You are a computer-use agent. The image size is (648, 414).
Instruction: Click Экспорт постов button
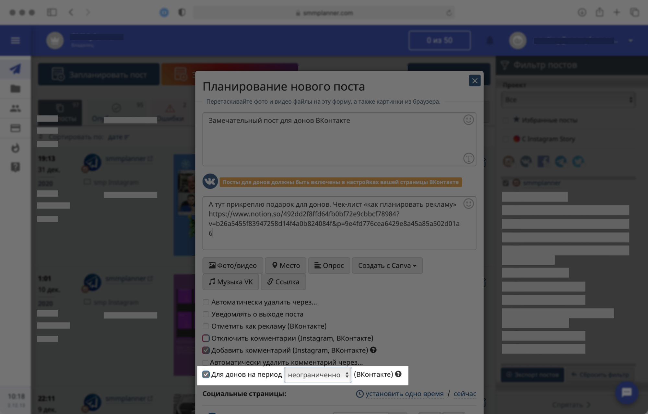[x=532, y=375]
